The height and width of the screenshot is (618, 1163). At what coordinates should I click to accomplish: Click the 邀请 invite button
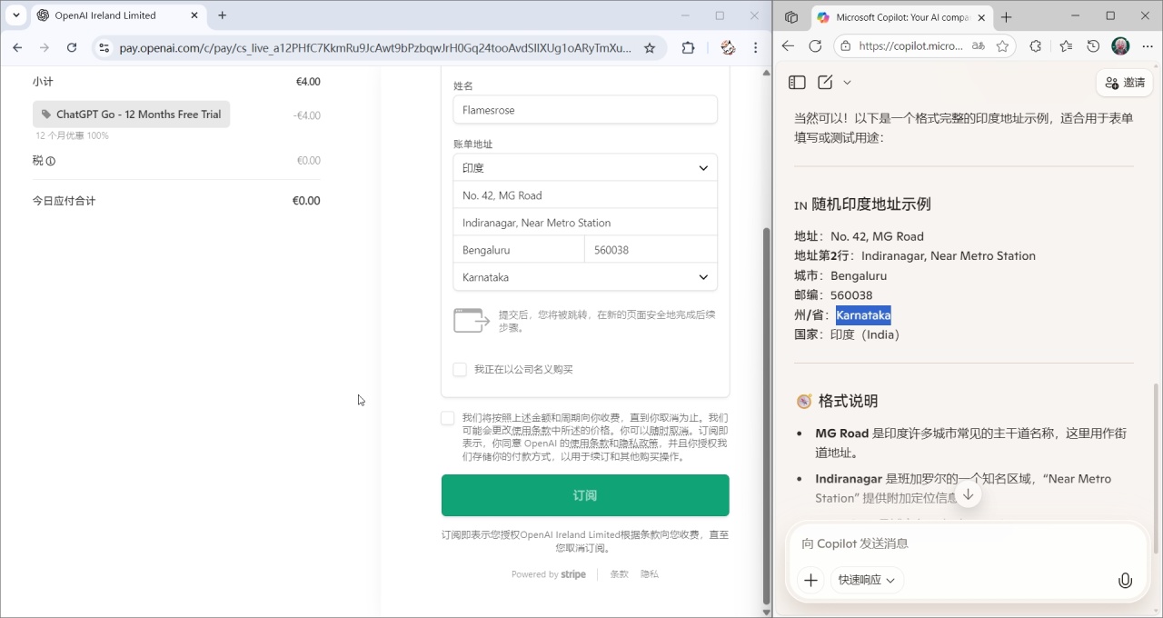point(1125,83)
